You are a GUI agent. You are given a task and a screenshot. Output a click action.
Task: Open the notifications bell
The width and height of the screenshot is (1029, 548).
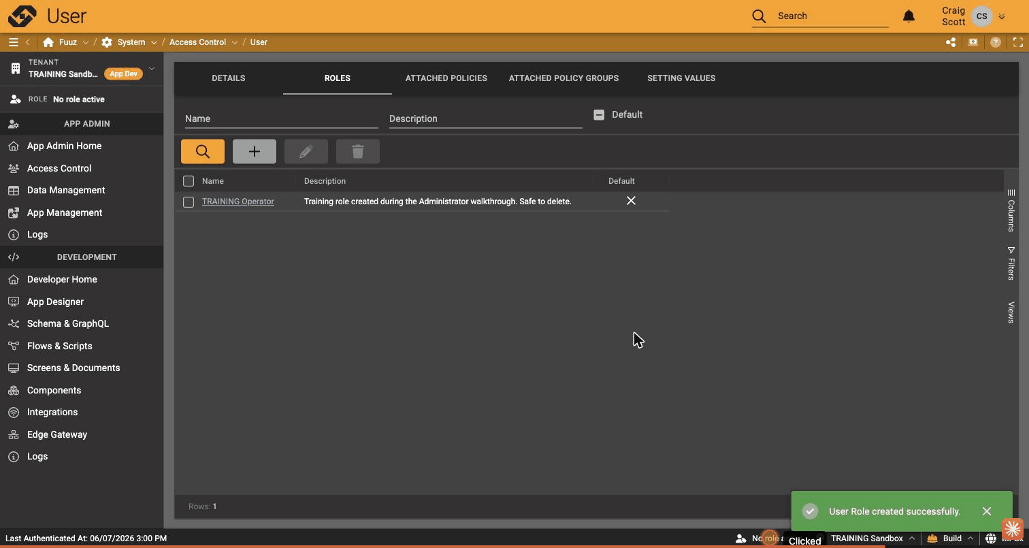coord(909,16)
